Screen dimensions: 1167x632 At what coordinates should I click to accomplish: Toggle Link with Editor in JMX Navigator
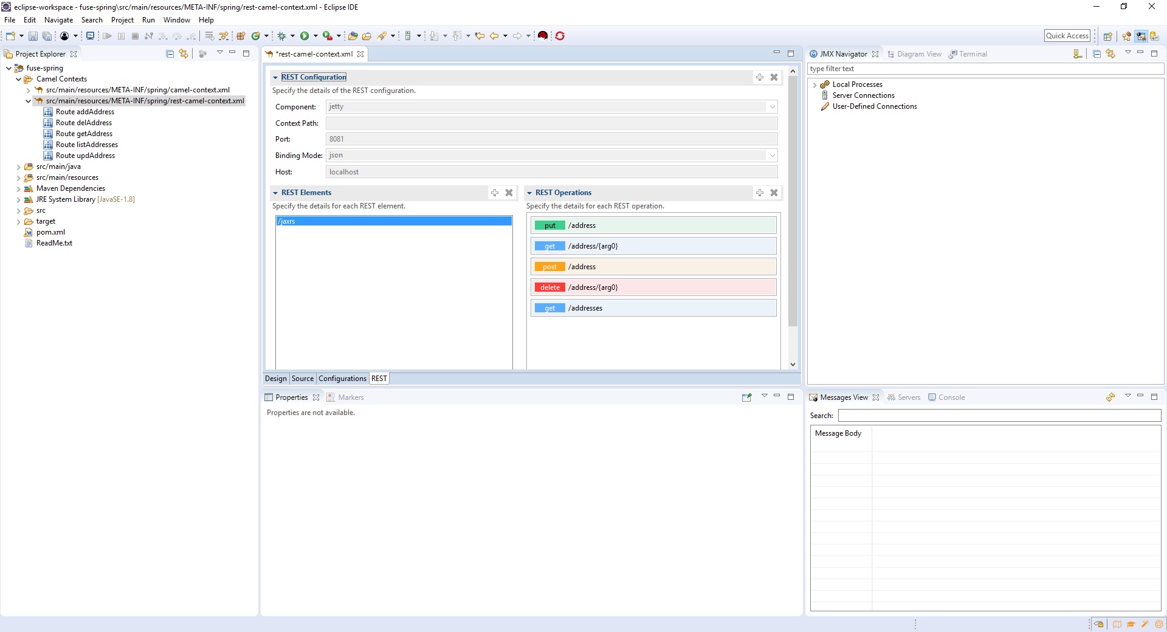[x=1110, y=54]
